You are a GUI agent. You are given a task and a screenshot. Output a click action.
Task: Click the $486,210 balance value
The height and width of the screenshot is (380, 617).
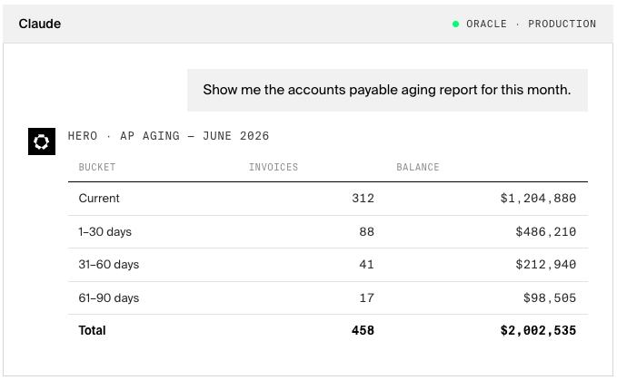click(x=546, y=231)
